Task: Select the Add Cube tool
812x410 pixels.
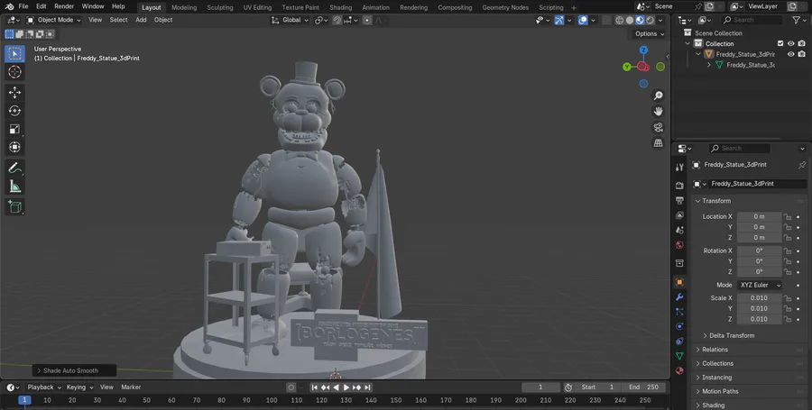Action: click(14, 207)
